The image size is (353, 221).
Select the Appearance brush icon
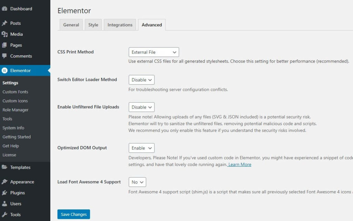point(5,181)
